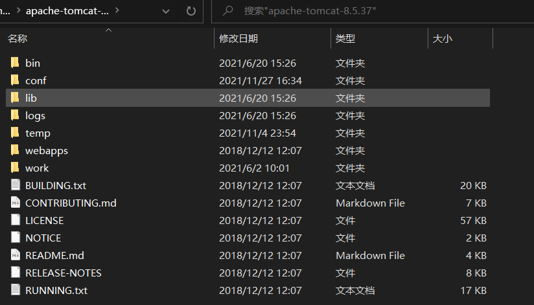Click the RUNNING.txt file icon
Screen dimensions: 534x305
tap(16, 290)
